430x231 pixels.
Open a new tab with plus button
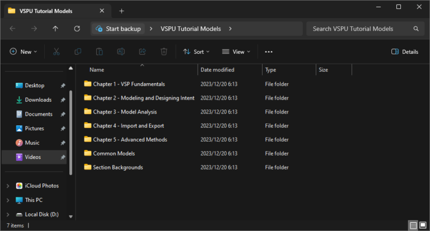click(x=121, y=11)
